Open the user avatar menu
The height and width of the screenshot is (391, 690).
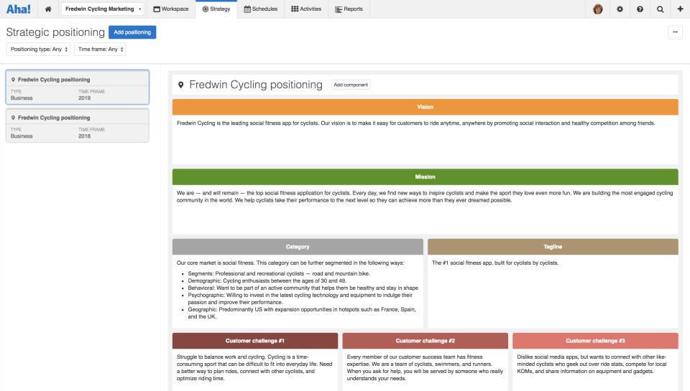pos(598,9)
